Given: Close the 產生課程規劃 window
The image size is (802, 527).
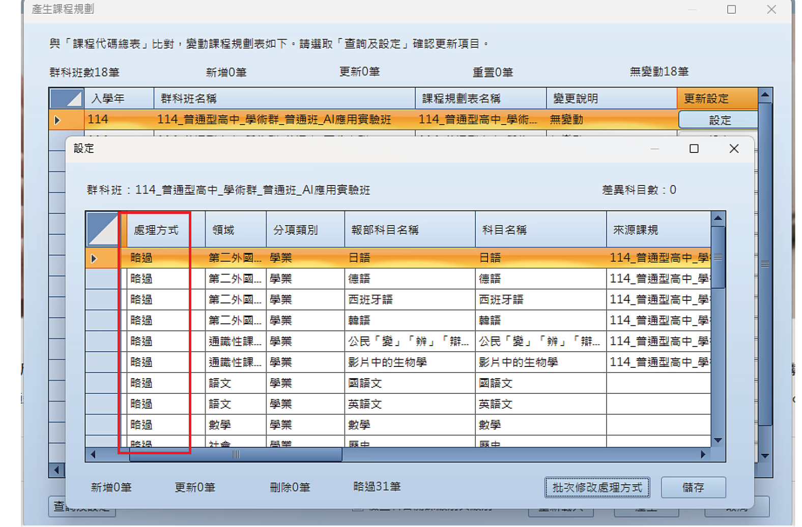Looking at the screenshot, I should (771, 9).
